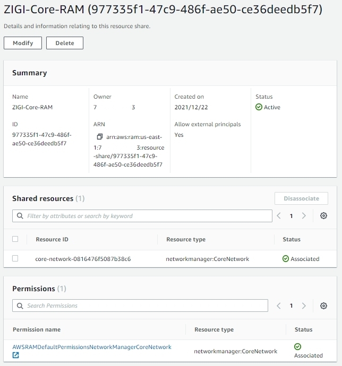This screenshot has height=366, width=342.
Task: Open Shared resources table settings gear
Action: 323,216
